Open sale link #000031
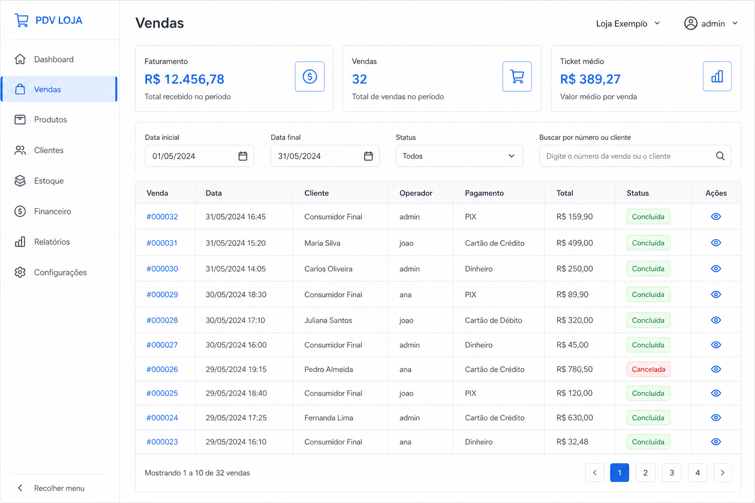 [162, 243]
